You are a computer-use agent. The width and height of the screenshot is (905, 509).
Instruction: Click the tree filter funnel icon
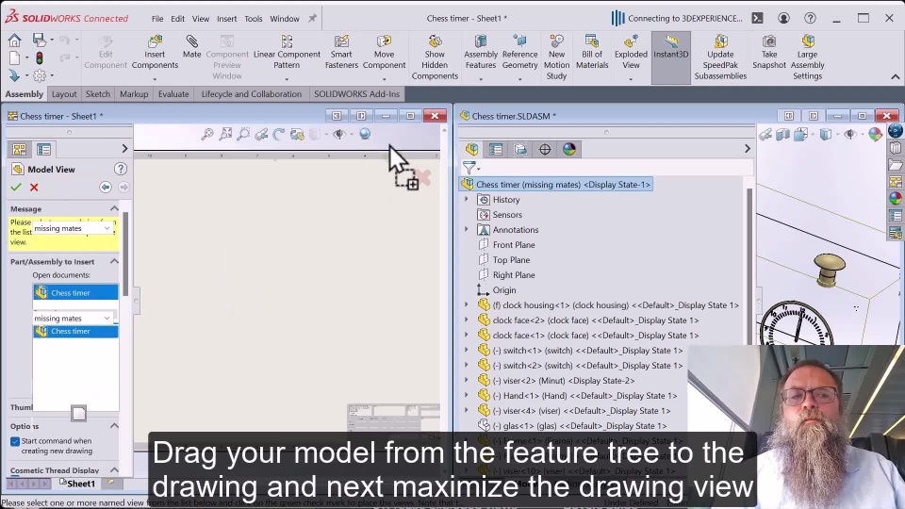coord(469,168)
